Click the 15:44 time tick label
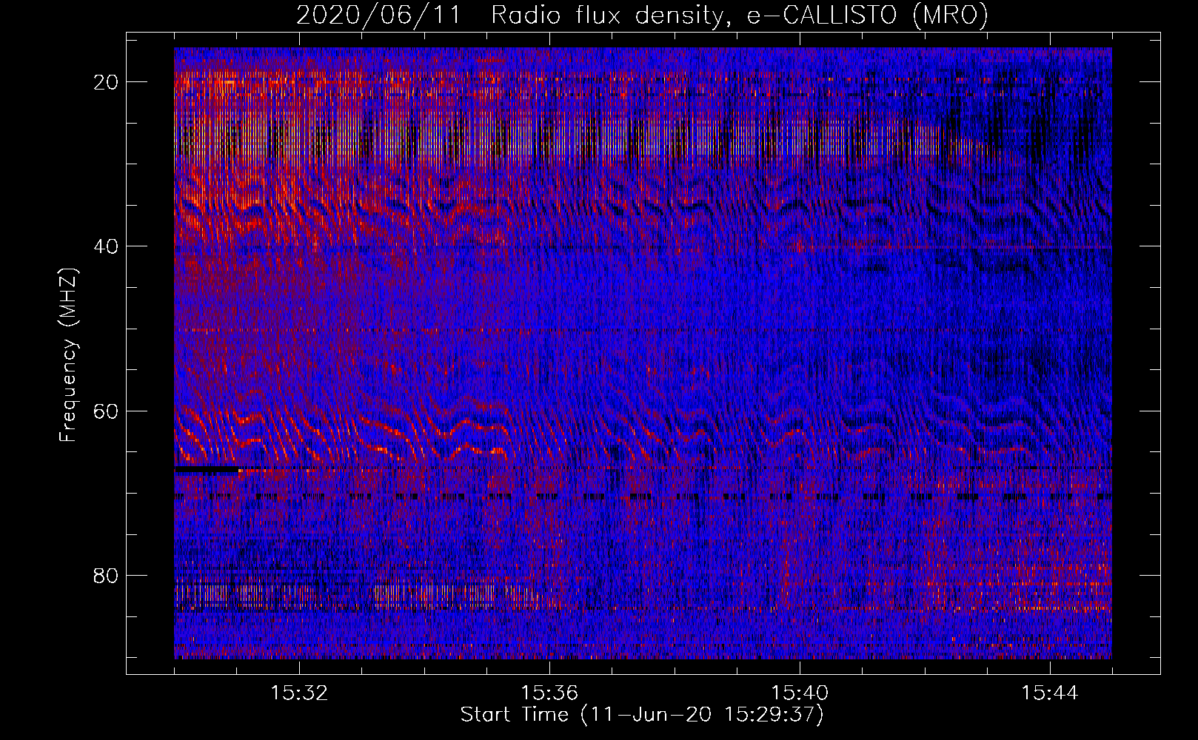1198x740 pixels. [1050, 693]
